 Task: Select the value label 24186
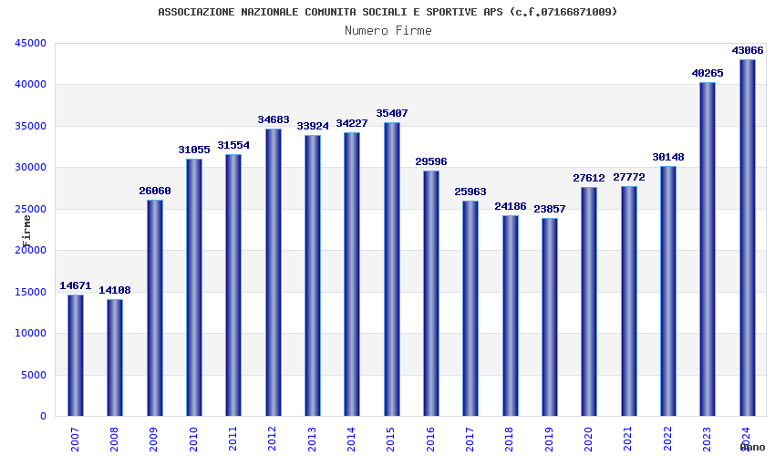tap(511, 206)
